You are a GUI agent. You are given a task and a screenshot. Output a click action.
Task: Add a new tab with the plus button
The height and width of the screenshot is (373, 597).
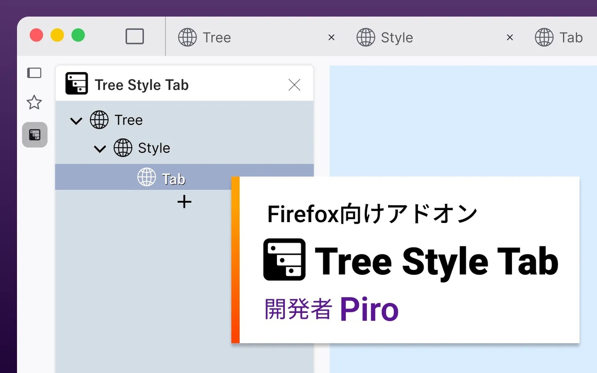184,202
